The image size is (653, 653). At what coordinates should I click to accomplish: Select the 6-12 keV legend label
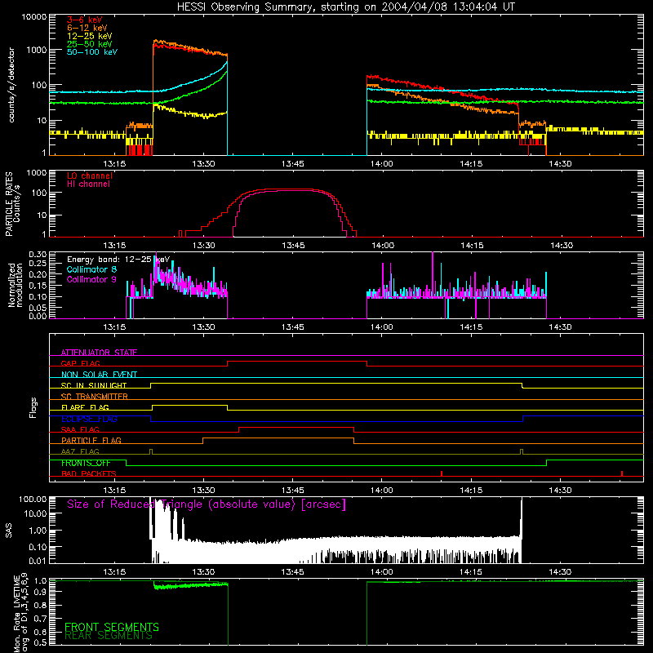[87, 28]
